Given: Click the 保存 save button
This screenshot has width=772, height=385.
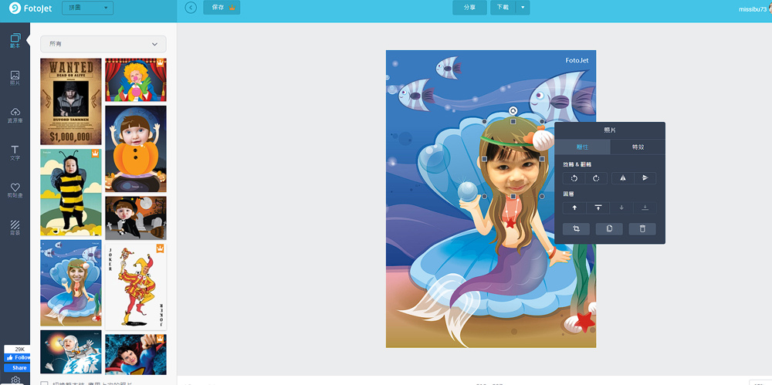Looking at the screenshot, I should pos(222,8).
